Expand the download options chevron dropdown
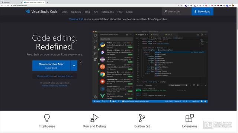Image resolution: width=238 pixels, height=133 pixels. coord(74,66)
